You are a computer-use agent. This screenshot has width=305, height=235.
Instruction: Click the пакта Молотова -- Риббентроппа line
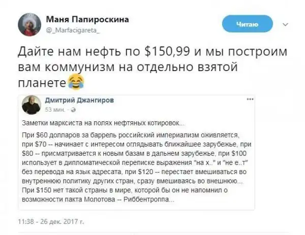98,199
